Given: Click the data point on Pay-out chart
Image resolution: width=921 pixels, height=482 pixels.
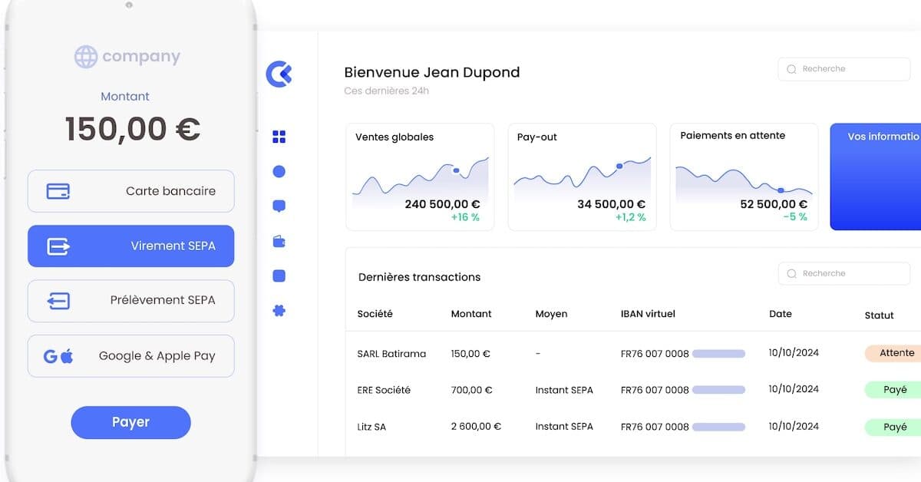Looking at the screenshot, I should [619, 166].
